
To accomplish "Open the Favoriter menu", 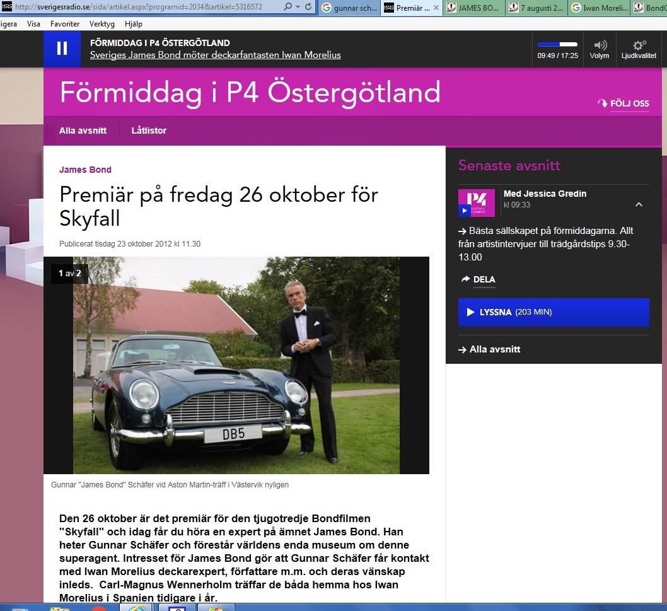I will [x=65, y=24].
